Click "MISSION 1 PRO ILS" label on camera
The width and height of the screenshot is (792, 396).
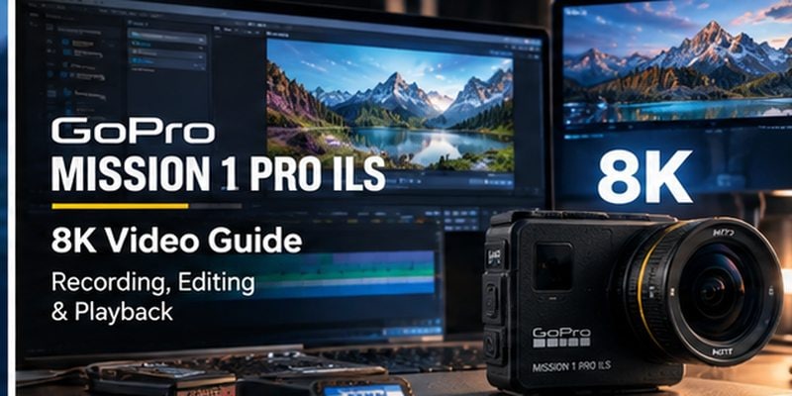pos(571,365)
